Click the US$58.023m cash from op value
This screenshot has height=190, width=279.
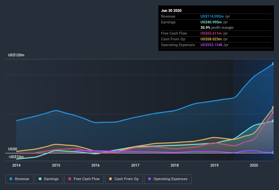click(x=211, y=39)
